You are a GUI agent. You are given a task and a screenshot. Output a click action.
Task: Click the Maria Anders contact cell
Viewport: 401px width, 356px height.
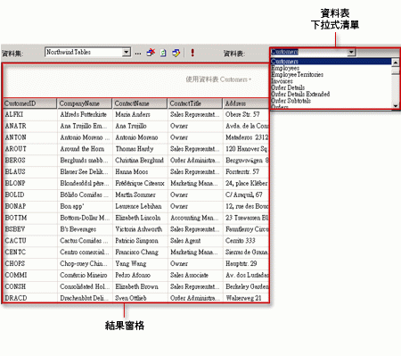(140, 114)
